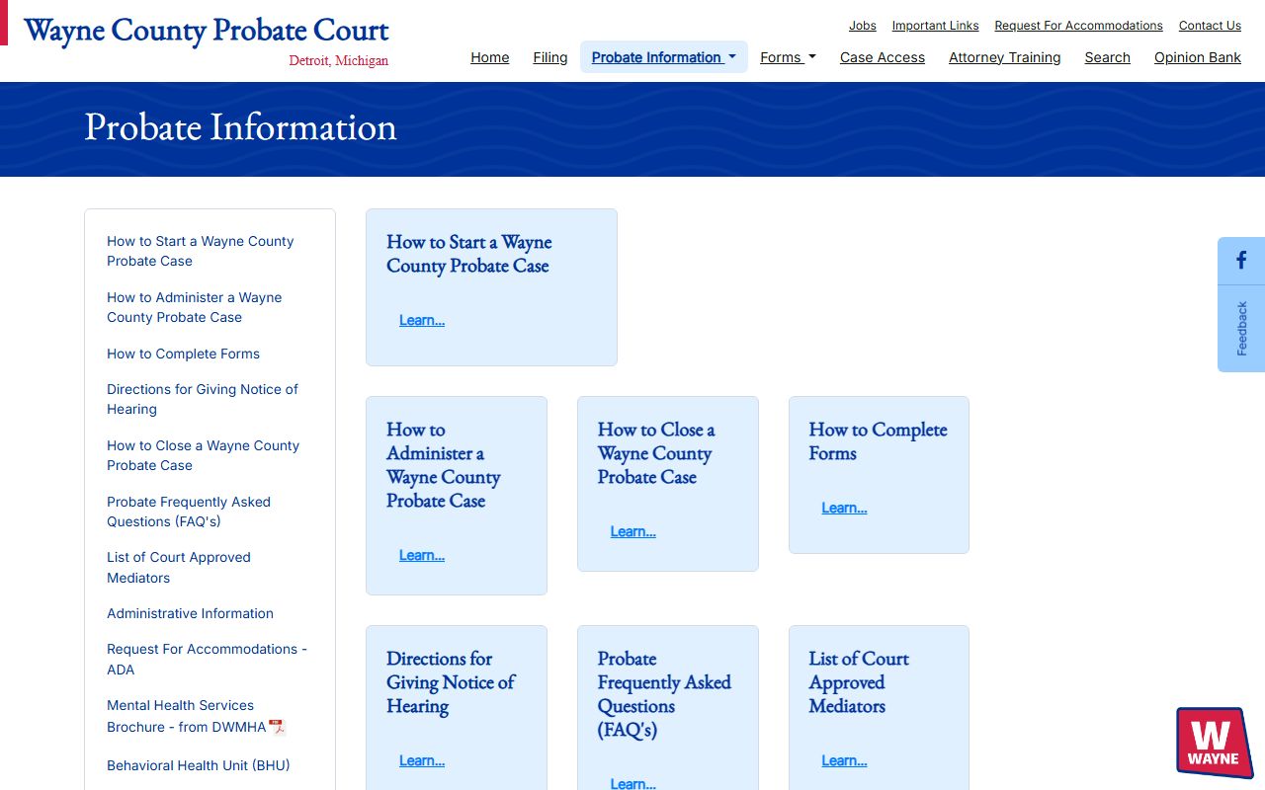Open Case Access in the navigation
This screenshot has width=1265, height=790.
tap(883, 57)
